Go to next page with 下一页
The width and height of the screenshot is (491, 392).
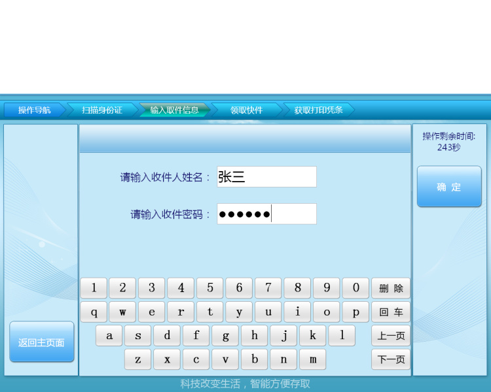391,359
